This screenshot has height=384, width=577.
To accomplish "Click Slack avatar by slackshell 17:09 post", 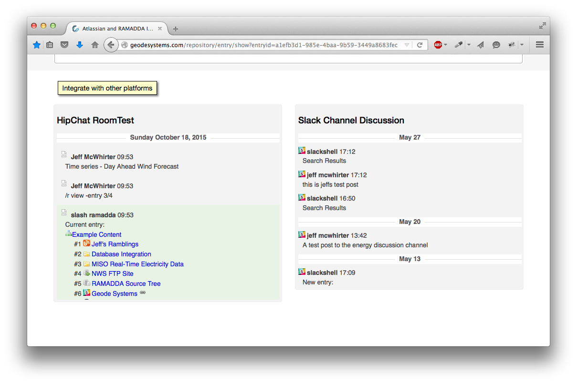I will click(x=302, y=272).
